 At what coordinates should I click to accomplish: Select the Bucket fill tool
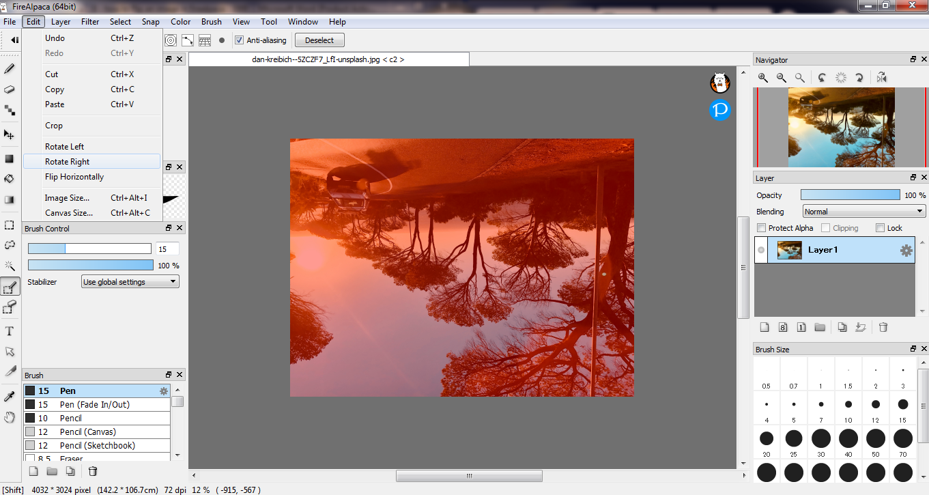(10, 179)
